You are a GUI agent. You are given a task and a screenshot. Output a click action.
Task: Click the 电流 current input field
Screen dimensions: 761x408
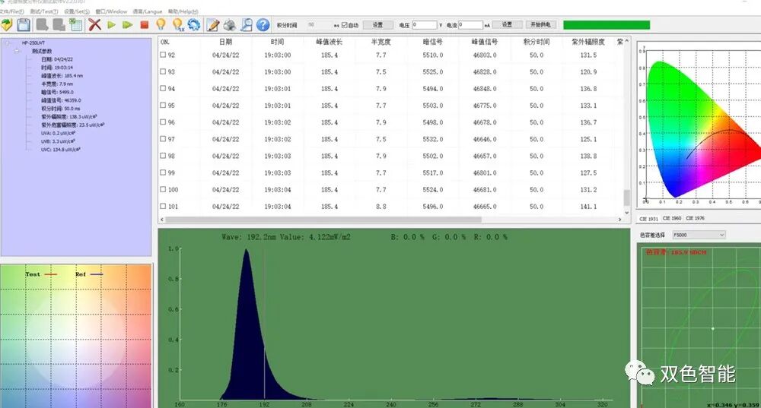tap(471, 25)
